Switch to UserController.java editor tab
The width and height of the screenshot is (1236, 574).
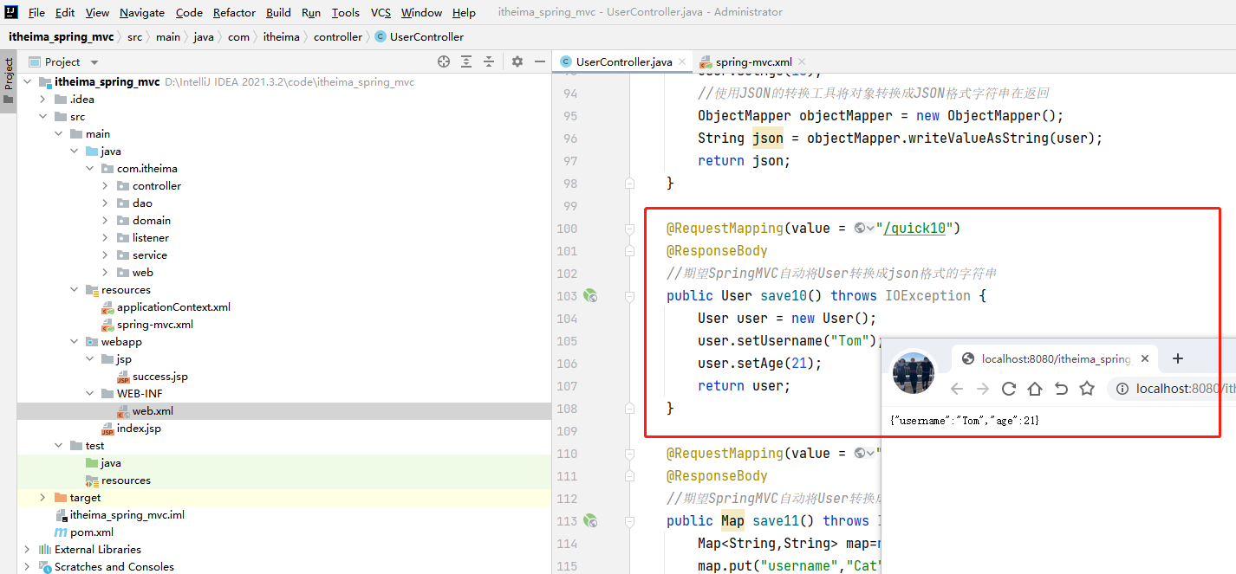pyautogui.click(x=624, y=61)
